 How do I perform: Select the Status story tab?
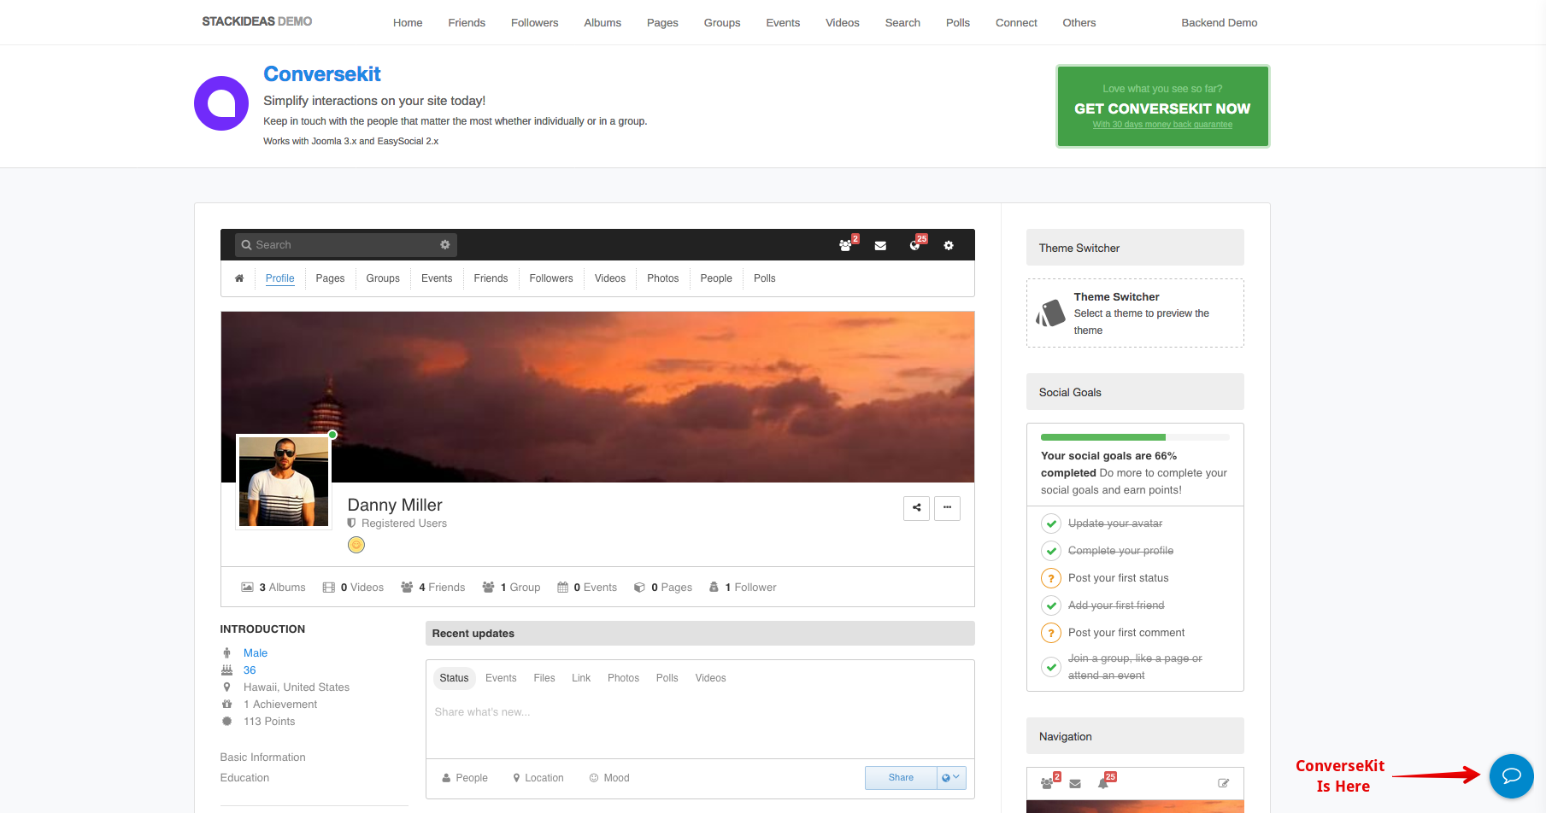(x=454, y=678)
